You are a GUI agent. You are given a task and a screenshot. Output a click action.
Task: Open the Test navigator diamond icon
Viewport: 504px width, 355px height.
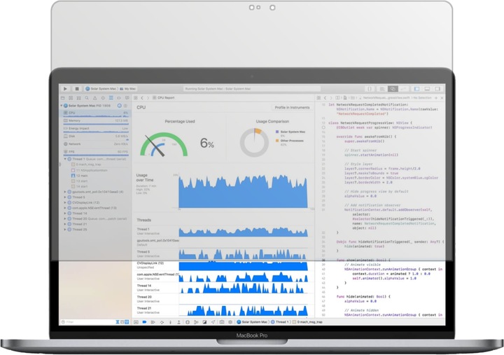[103, 98]
